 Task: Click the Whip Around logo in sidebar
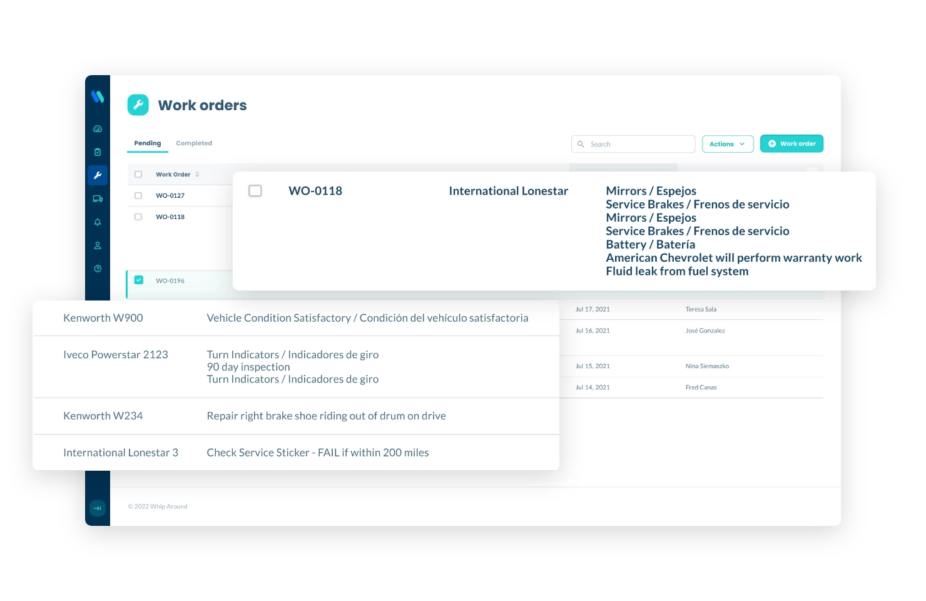tap(98, 96)
